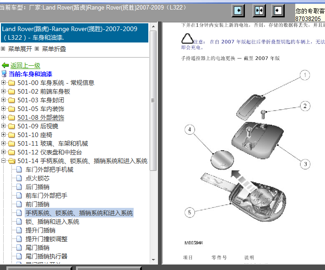This screenshot has height=270, width=325.
Task: Open the 尾门插销 document
Action: click(38, 248)
